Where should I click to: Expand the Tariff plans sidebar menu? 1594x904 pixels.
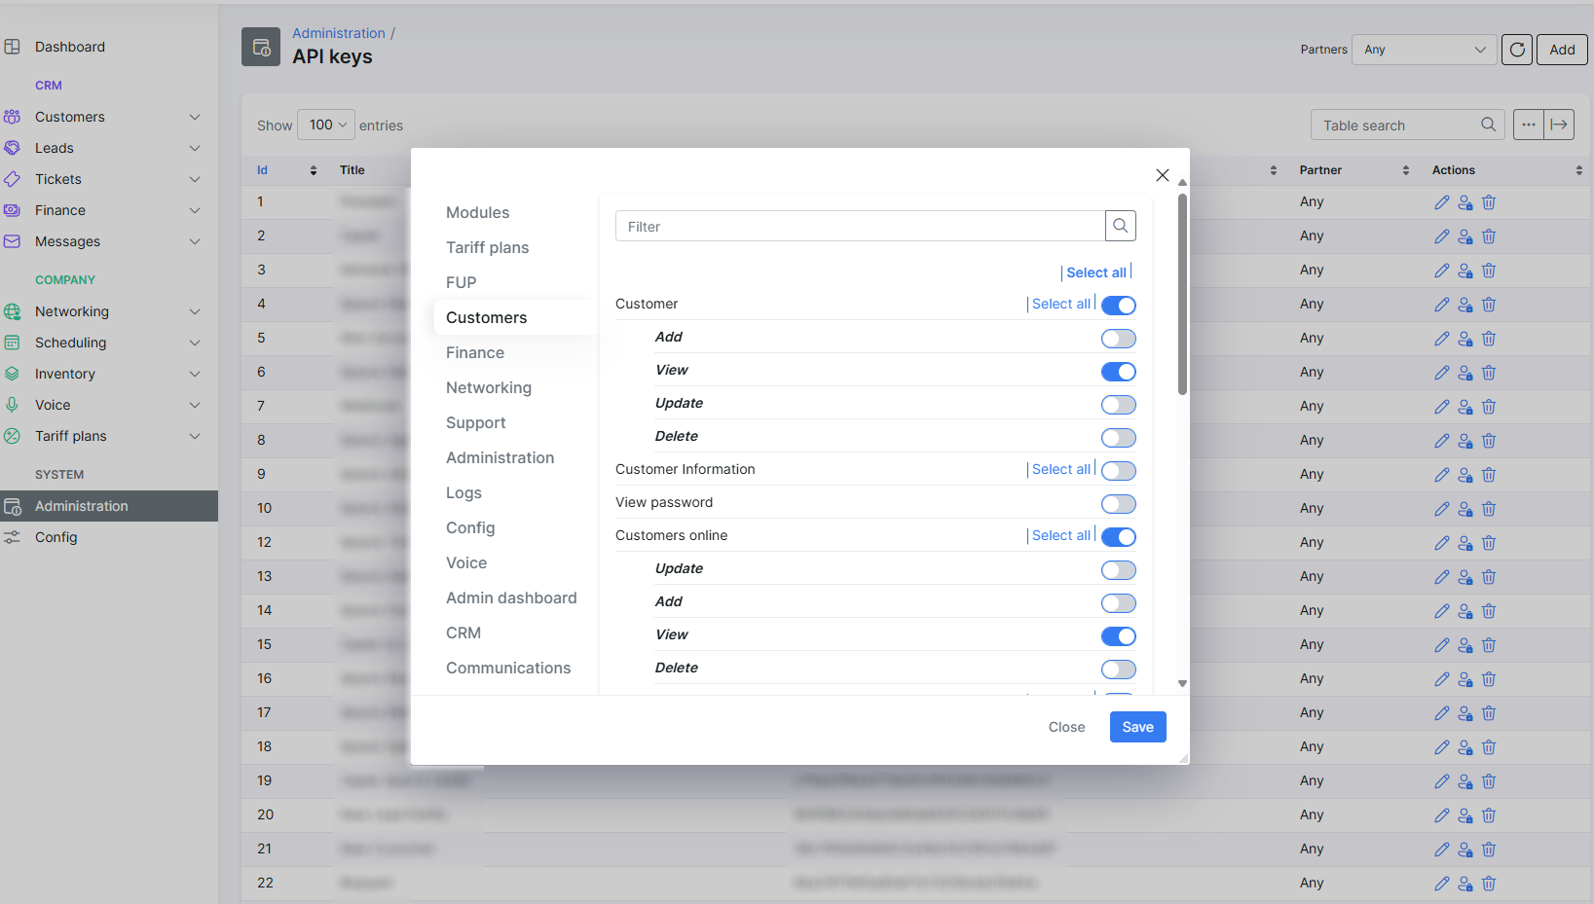click(195, 436)
